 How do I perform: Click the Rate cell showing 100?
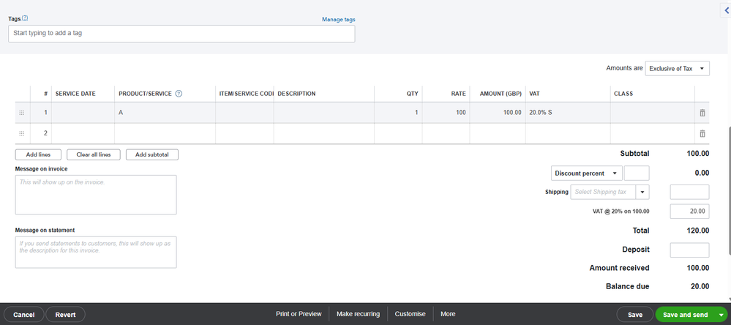[x=446, y=113]
